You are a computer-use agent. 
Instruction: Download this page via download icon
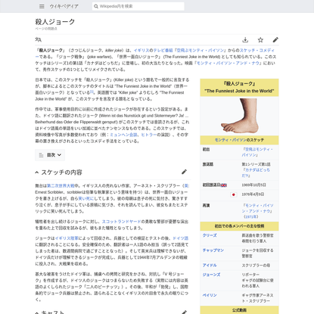click(x=245, y=40)
